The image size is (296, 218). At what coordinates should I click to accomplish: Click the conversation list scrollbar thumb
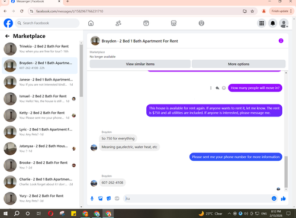(81, 70)
